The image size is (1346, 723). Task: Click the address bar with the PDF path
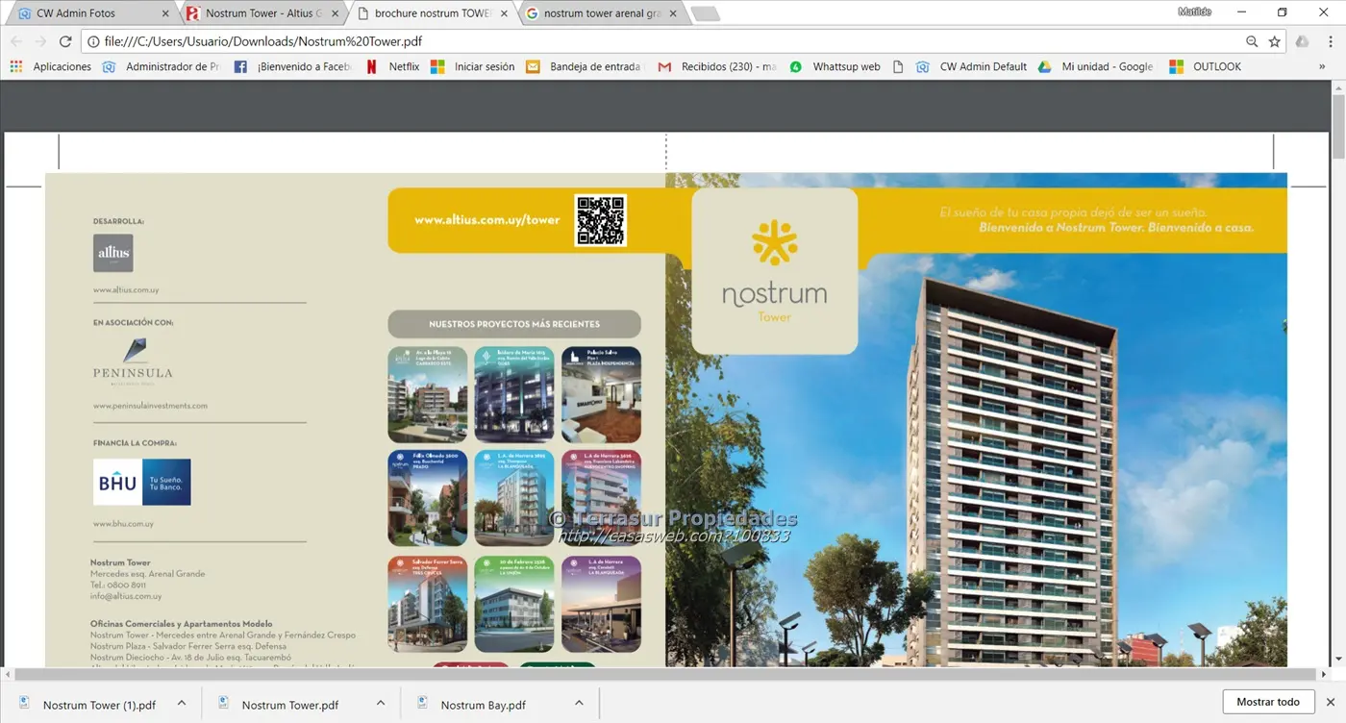point(663,41)
